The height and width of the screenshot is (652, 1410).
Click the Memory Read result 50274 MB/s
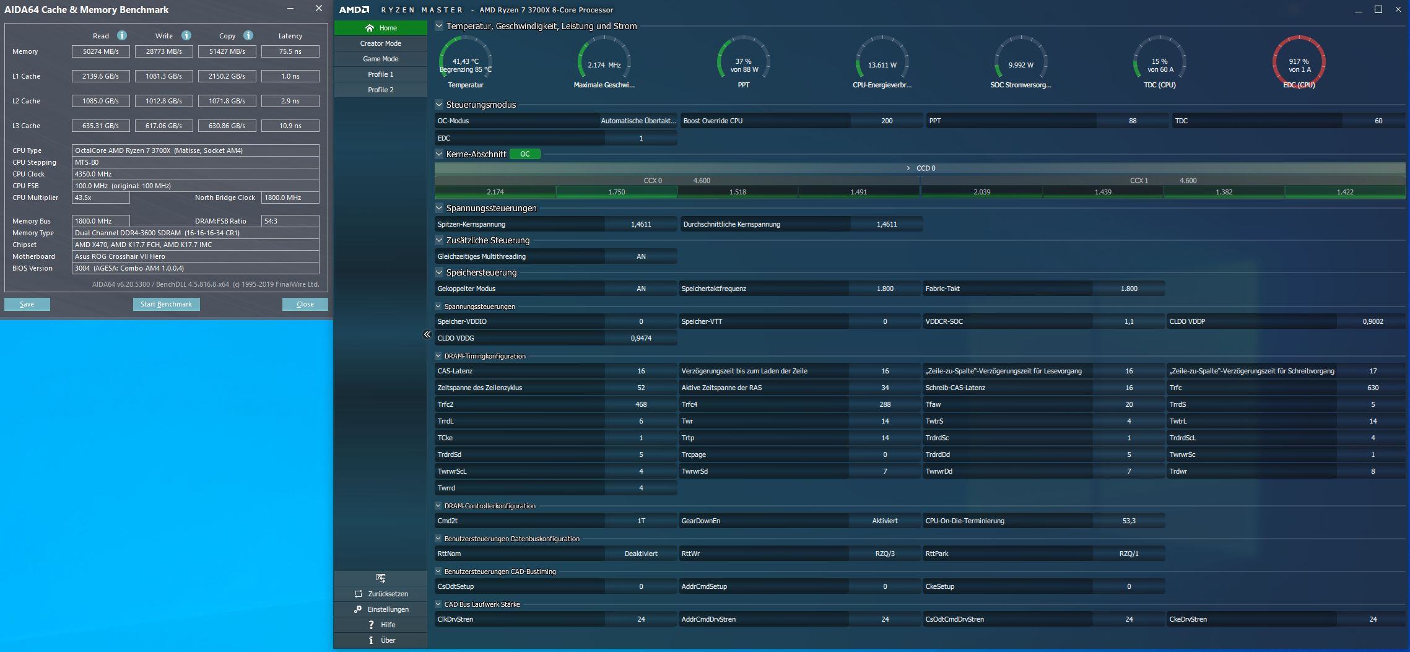(101, 51)
